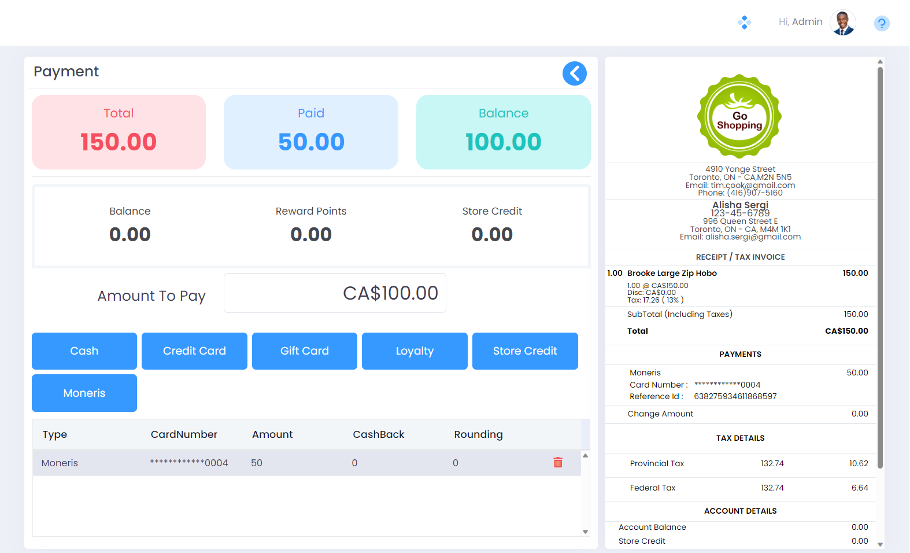Edit the Amount To Pay field
The width and height of the screenshot is (910, 553).
pyautogui.click(x=335, y=293)
